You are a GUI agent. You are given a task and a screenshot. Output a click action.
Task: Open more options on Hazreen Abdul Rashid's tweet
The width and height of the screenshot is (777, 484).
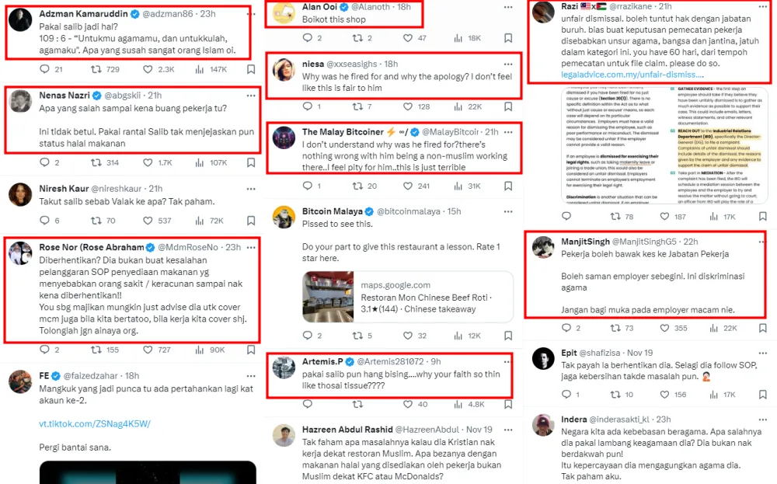[508, 430]
